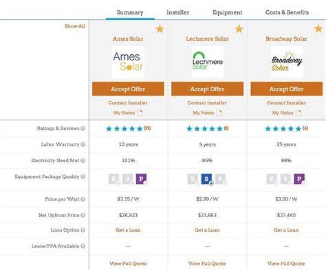Toggle the favorite star for Lechmere Solar
Screen dimensions: 326x270
[239, 29]
